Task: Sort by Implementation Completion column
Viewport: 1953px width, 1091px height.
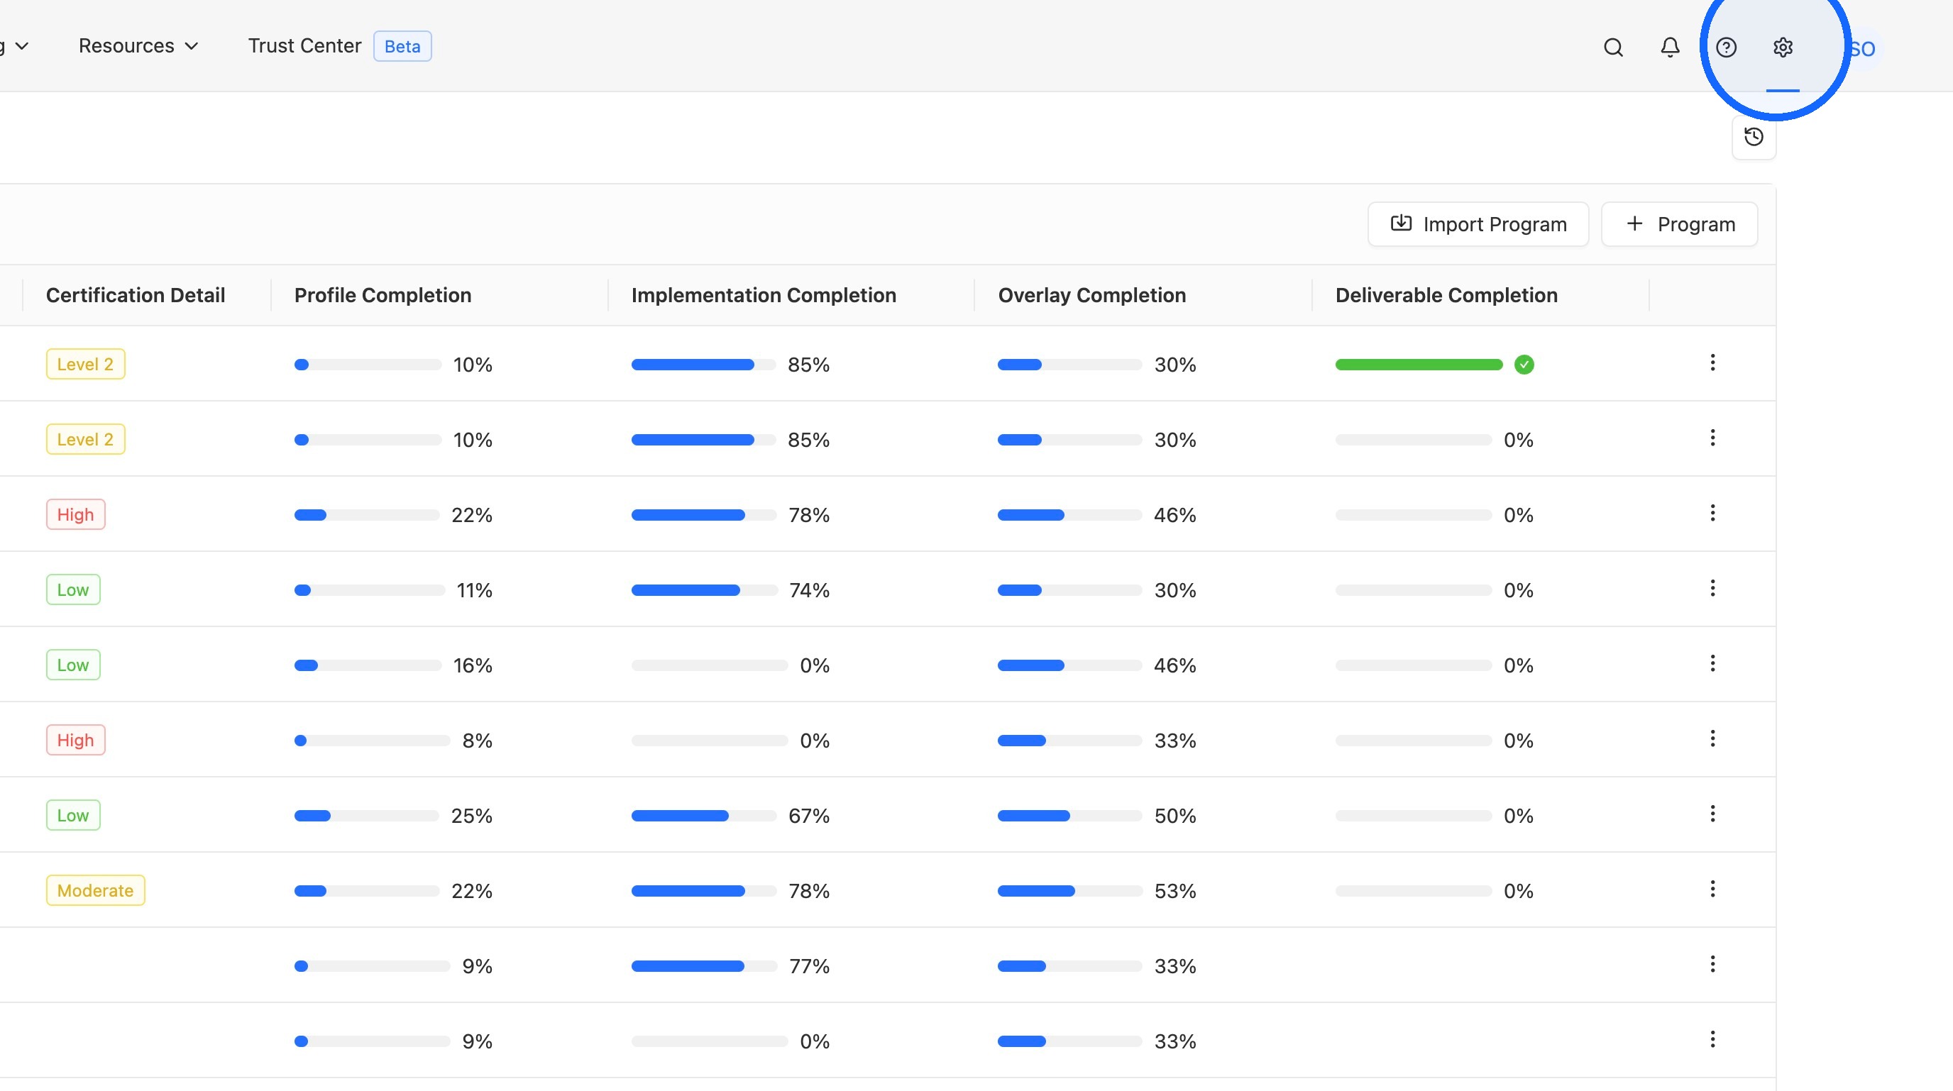Action: 764,296
